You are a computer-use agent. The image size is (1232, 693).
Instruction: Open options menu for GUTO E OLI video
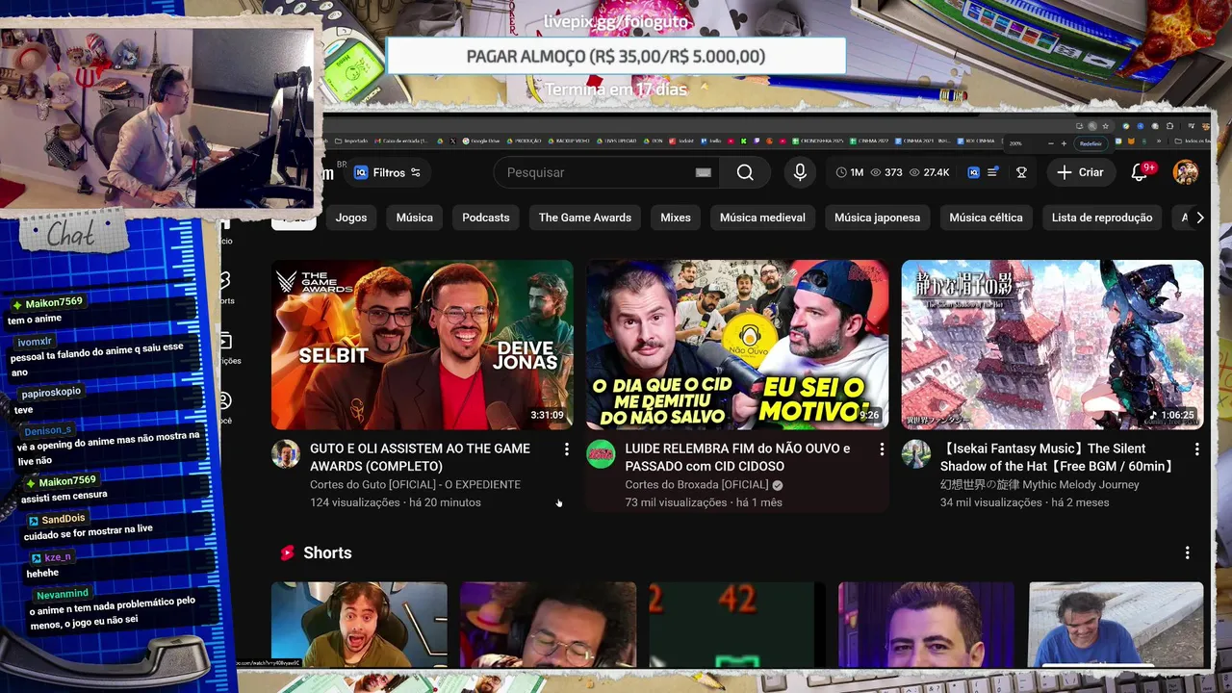point(566,449)
